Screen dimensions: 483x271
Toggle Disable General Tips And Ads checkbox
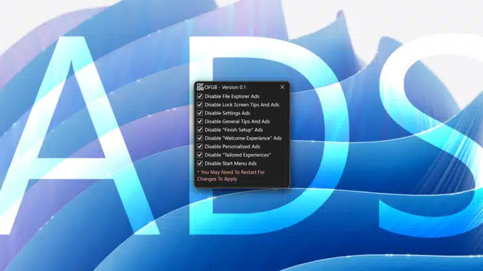(200, 121)
